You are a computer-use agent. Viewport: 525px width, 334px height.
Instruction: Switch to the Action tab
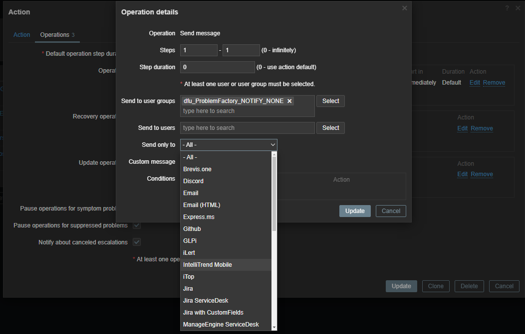coord(21,35)
